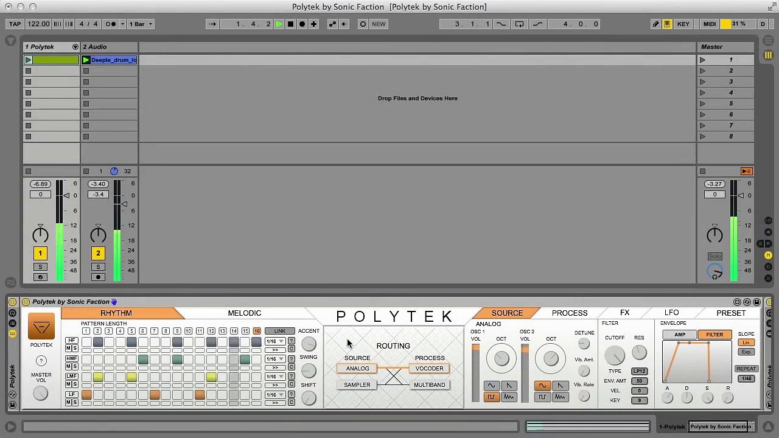Click the tempo field 122.00
Image resolution: width=779 pixels, height=438 pixels.
(x=38, y=24)
